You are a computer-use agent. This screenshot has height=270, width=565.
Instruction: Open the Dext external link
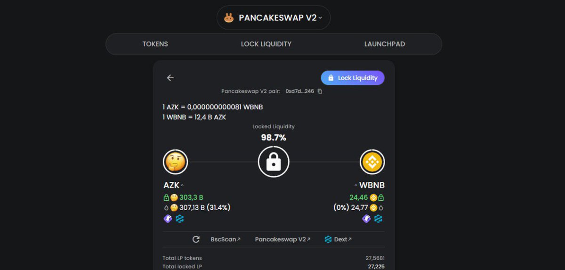338,239
